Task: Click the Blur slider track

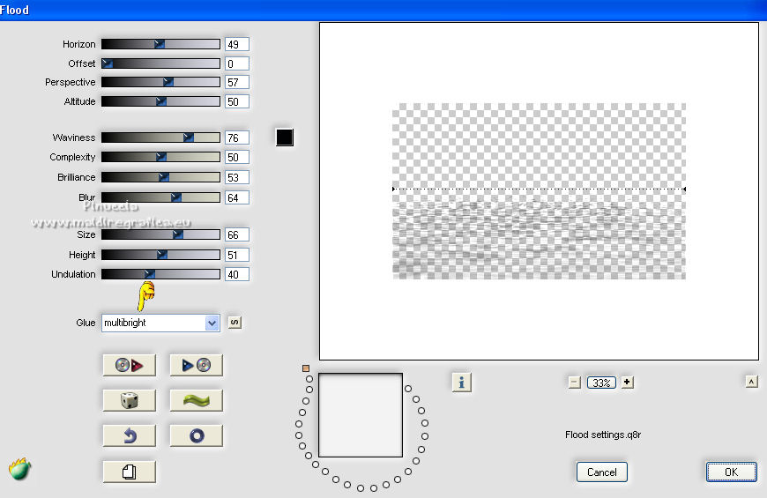Action: click(x=160, y=197)
